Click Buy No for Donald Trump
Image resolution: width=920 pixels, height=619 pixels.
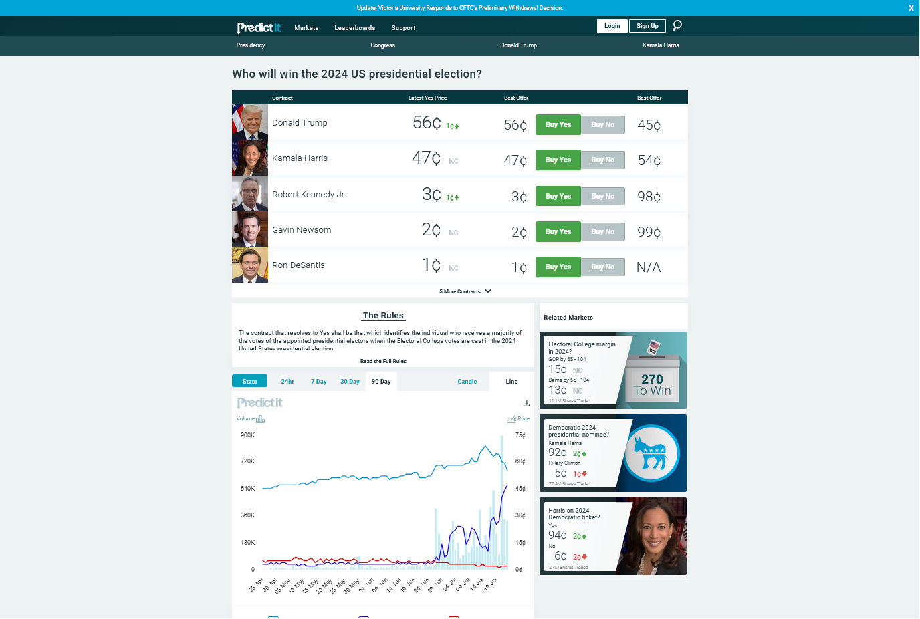602,125
